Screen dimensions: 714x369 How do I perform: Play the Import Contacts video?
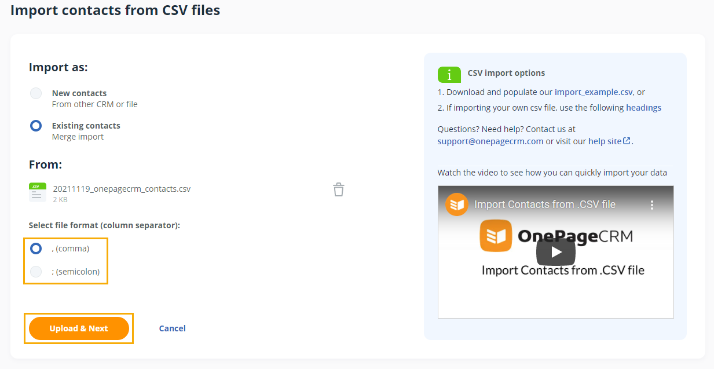(x=556, y=252)
